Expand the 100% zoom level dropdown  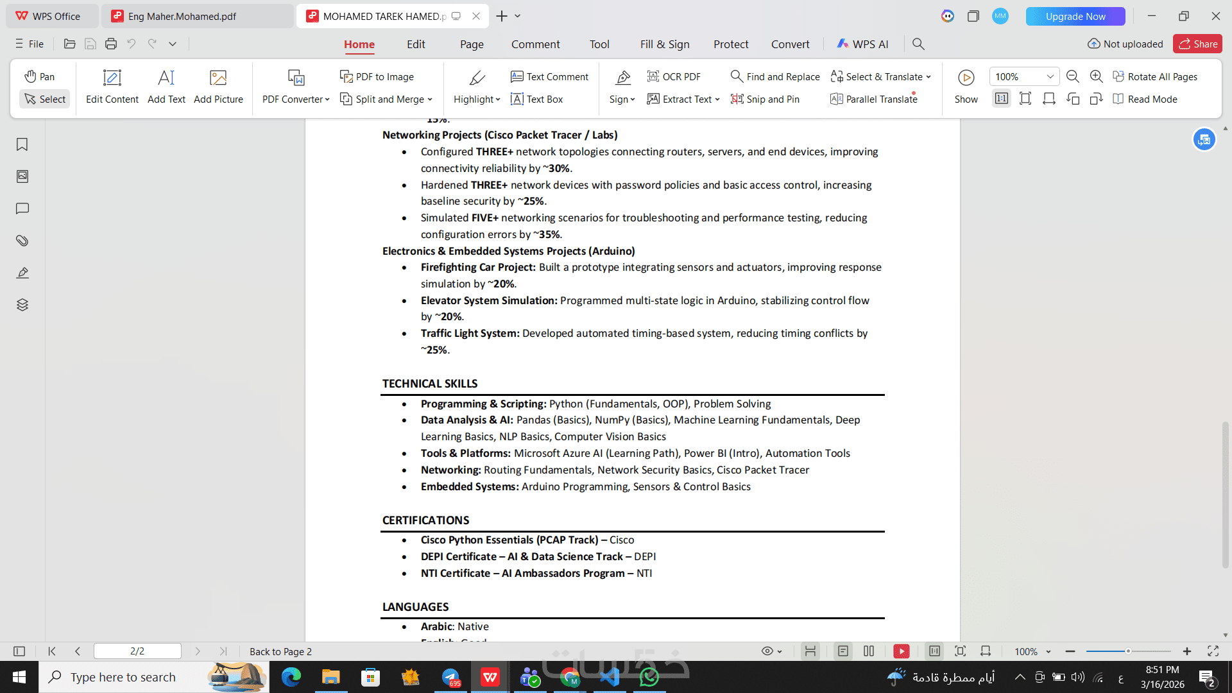[1050, 76]
